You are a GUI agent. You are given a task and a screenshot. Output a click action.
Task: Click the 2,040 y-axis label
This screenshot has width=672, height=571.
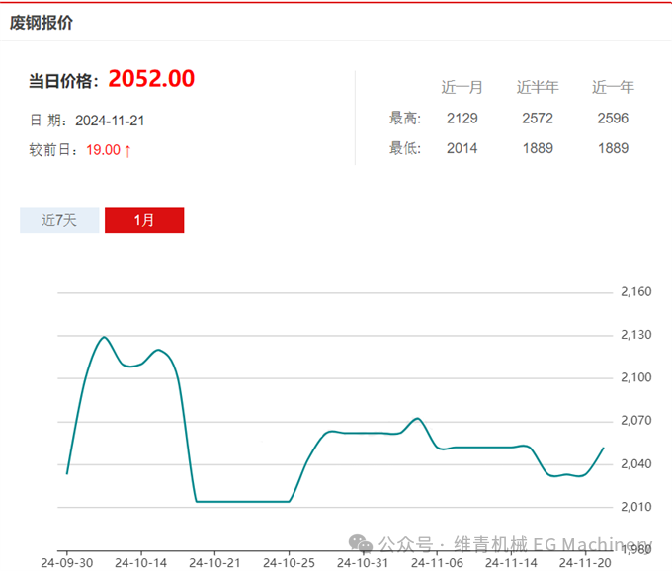(x=636, y=464)
